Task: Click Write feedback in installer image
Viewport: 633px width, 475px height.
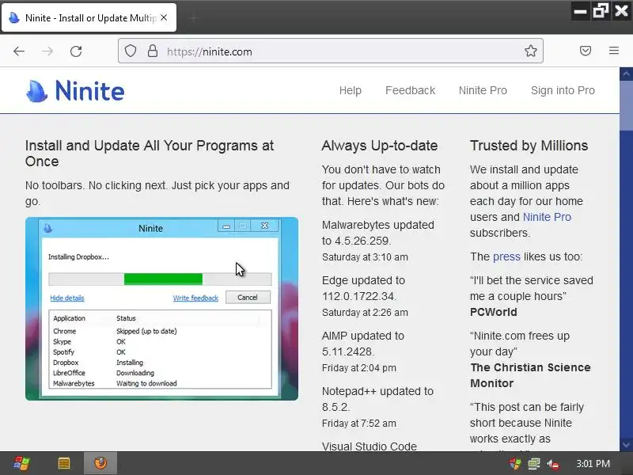Action: click(x=195, y=298)
